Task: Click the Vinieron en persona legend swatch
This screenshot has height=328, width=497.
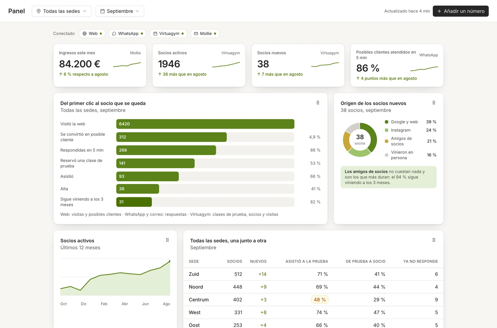Action: point(386,155)
